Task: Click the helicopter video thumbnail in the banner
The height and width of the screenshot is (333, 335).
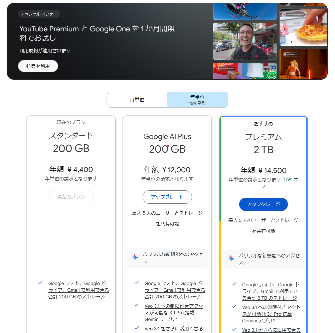Action: pos(245,12)
